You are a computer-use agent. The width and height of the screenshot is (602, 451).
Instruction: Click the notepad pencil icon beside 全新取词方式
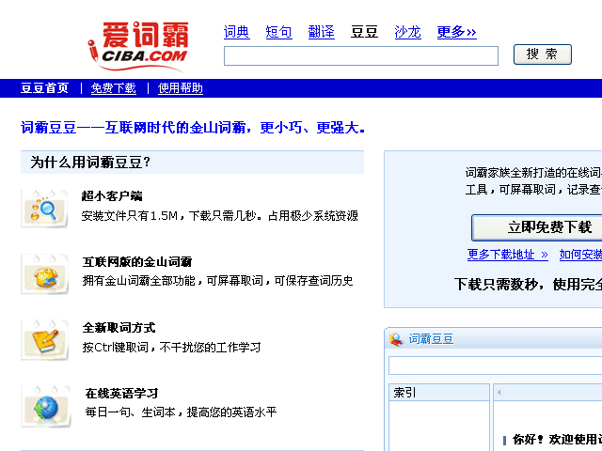(x=44, y=340)
